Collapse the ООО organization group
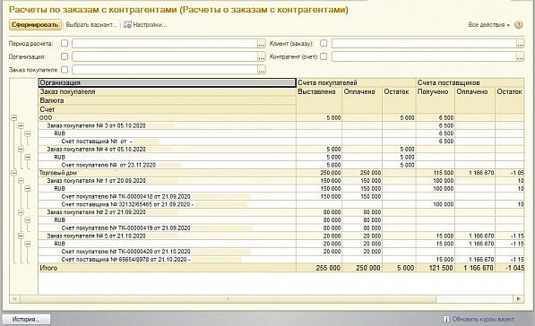535x326 pixels. pos(13,117)
